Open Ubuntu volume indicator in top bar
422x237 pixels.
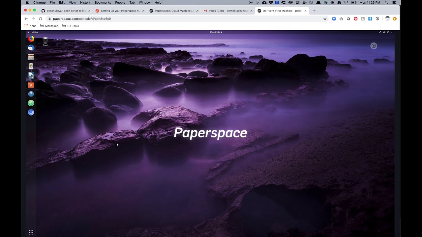tap(384, 32)
